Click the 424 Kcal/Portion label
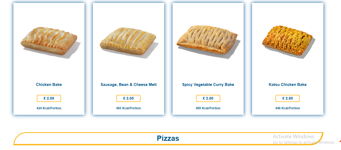Image resolution: width=341 pixels, height=150 pixels. click(x=49, y=108)
